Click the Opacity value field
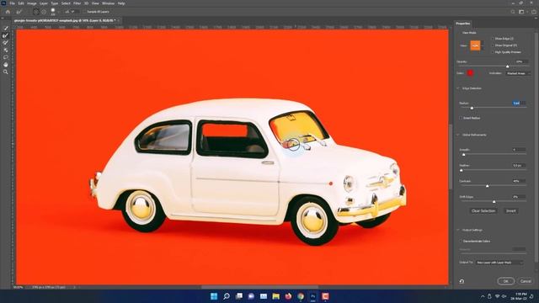The height and width of the screenshot is (303, 539). (x=520, y=61)
